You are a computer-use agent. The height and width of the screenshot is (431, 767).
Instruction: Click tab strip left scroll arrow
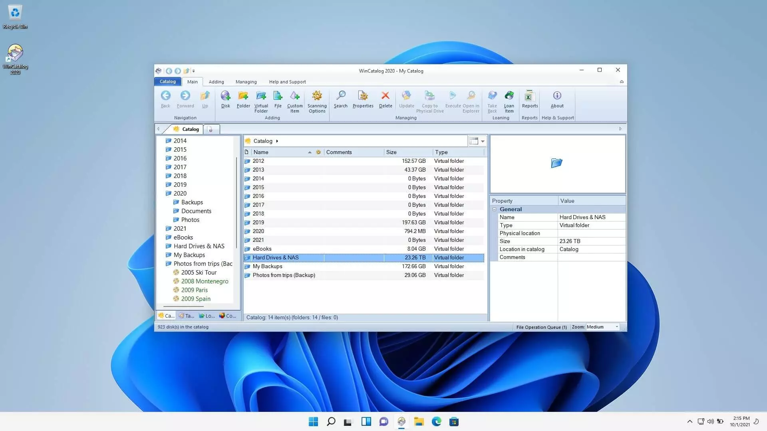pyautogui.click(x=158, y=129)
